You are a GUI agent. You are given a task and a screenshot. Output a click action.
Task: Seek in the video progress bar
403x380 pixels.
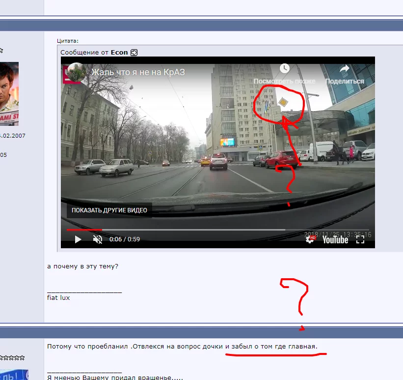click(217, 230)
